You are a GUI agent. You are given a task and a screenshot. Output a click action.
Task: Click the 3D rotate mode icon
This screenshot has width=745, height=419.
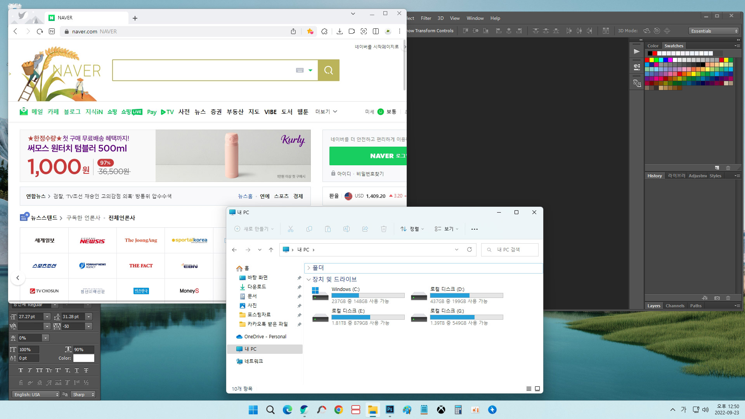(646, 31)
